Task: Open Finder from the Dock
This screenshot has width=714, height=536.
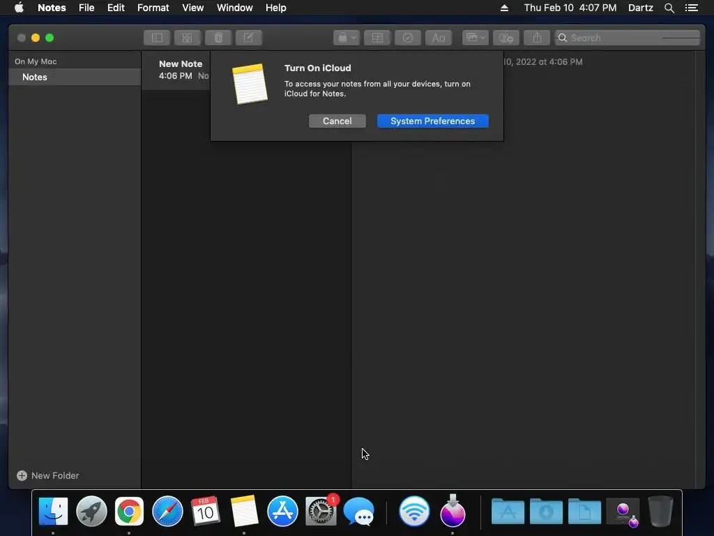Action: tap(53, 512)
